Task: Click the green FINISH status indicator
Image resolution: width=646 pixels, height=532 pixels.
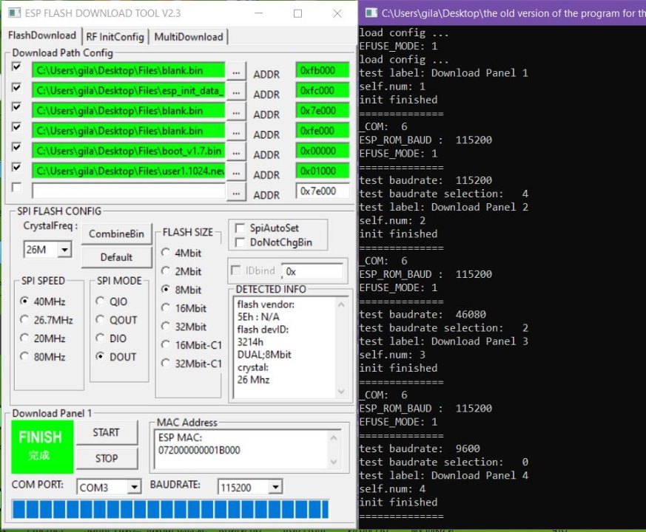Action: point(42,446)
